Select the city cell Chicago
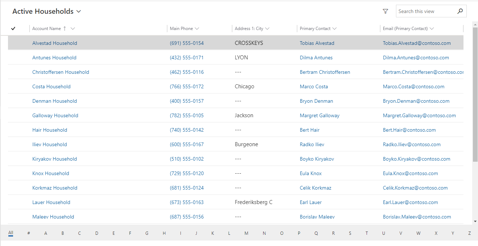 245,86
